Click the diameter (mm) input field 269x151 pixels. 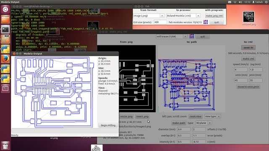184,130
